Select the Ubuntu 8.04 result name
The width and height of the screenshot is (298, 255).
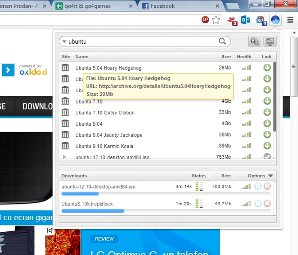(89, 124)
